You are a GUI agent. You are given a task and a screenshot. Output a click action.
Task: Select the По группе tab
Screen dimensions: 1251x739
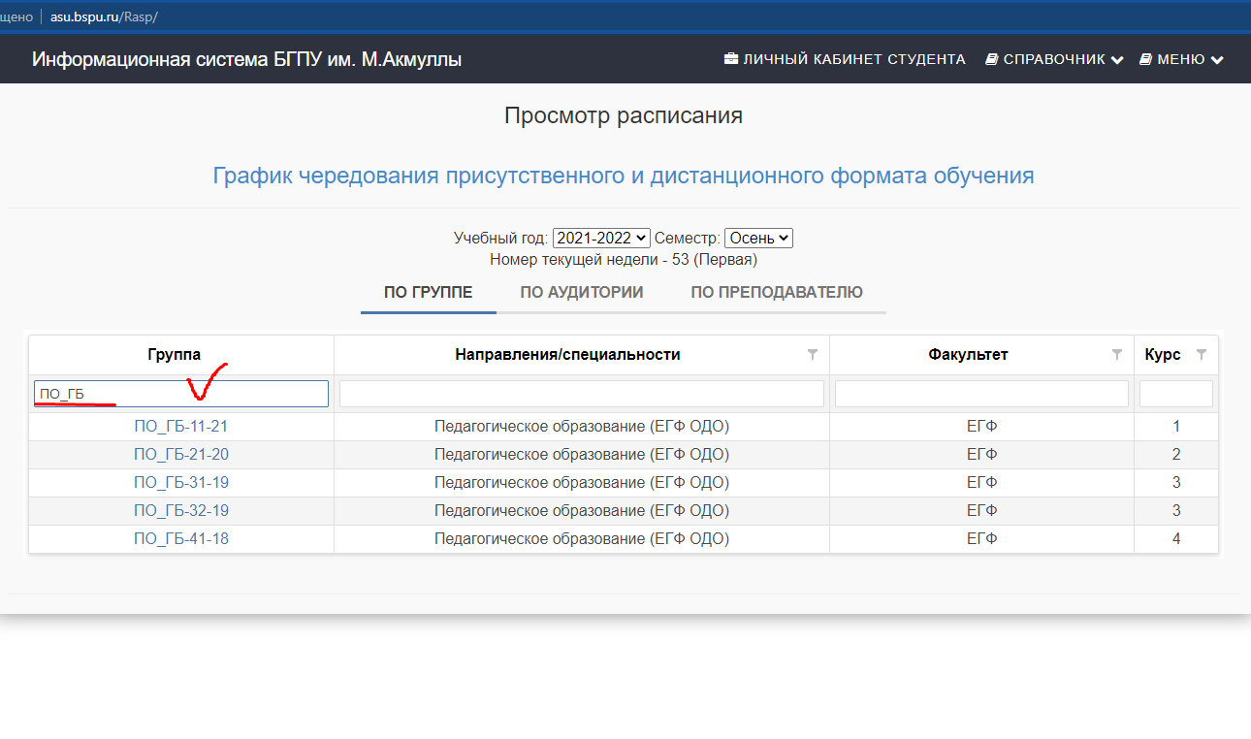429,292
